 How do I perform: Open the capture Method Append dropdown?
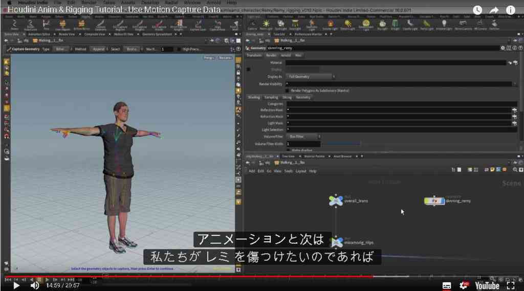pyautogui.click(x=99, y=49)
